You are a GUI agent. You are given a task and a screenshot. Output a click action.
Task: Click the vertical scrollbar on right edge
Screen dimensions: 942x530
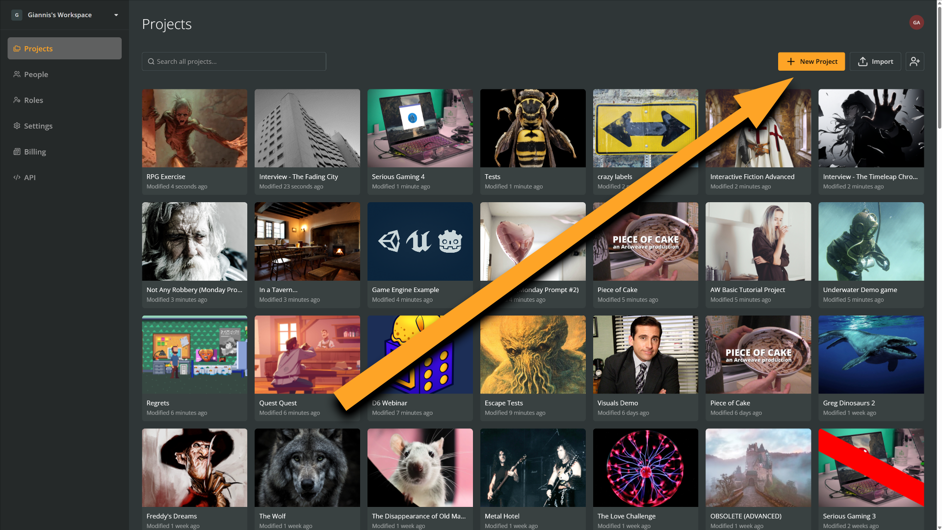point(939,69)
